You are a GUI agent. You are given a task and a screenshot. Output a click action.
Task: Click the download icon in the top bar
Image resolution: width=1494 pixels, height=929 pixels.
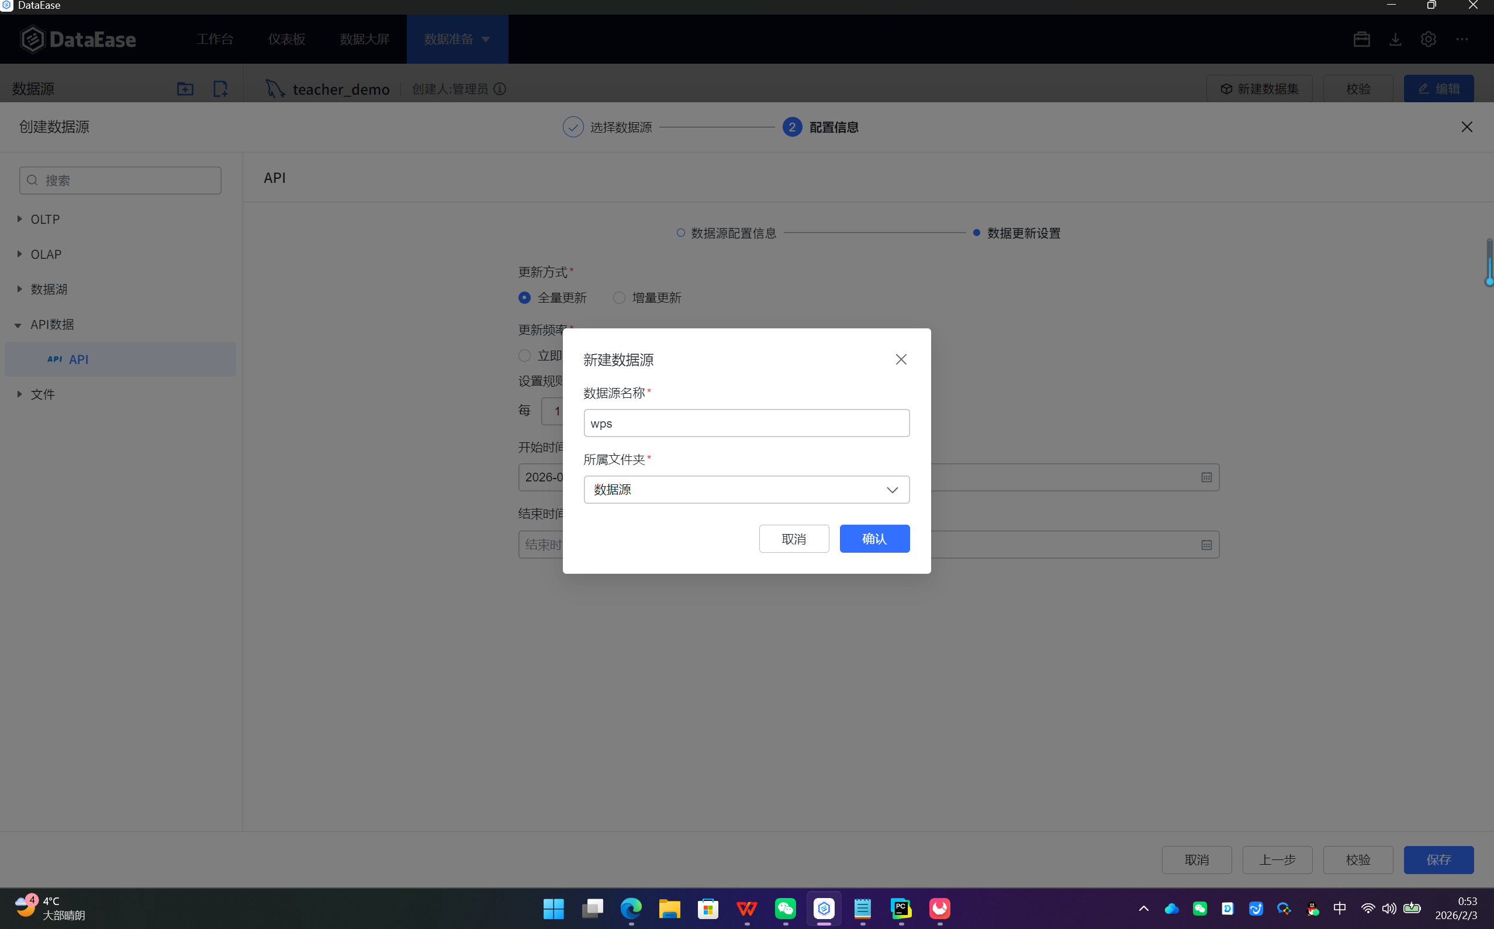[x=1395, y=39]
